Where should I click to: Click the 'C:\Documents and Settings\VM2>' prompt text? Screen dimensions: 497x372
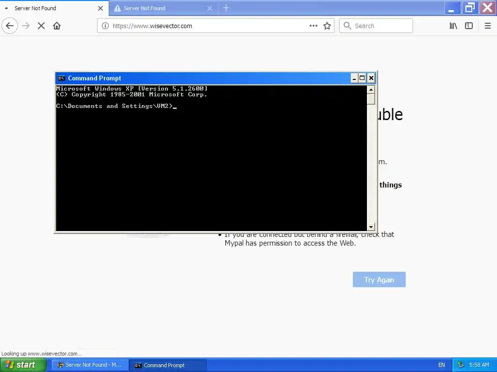tap(115, 106)
